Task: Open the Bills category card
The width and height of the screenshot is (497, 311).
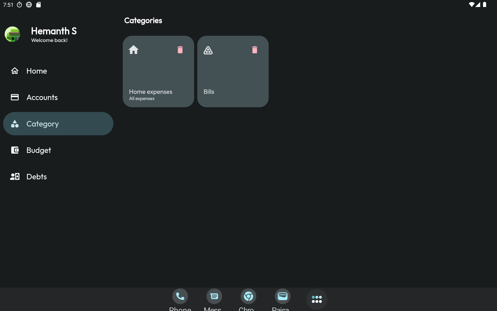Action: (232, 78)
